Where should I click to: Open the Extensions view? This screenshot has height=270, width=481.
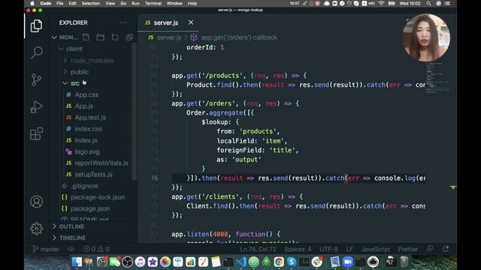pyautogui.click(x=36, y=133)
